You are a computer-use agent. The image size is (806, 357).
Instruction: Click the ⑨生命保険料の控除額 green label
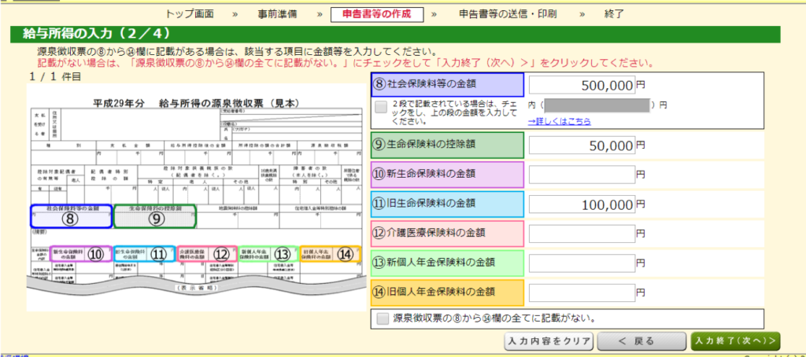tap(447, 145)
